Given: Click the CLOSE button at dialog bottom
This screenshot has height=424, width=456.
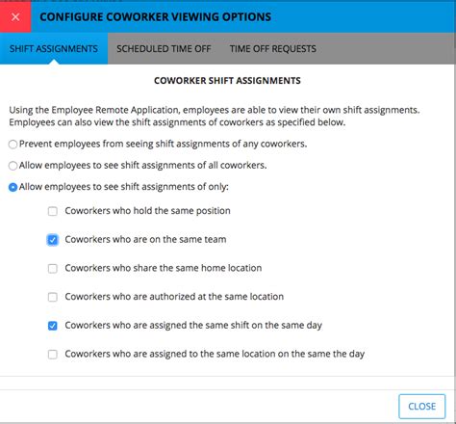Looking at the screenshot, I should [x=422, y=407].
